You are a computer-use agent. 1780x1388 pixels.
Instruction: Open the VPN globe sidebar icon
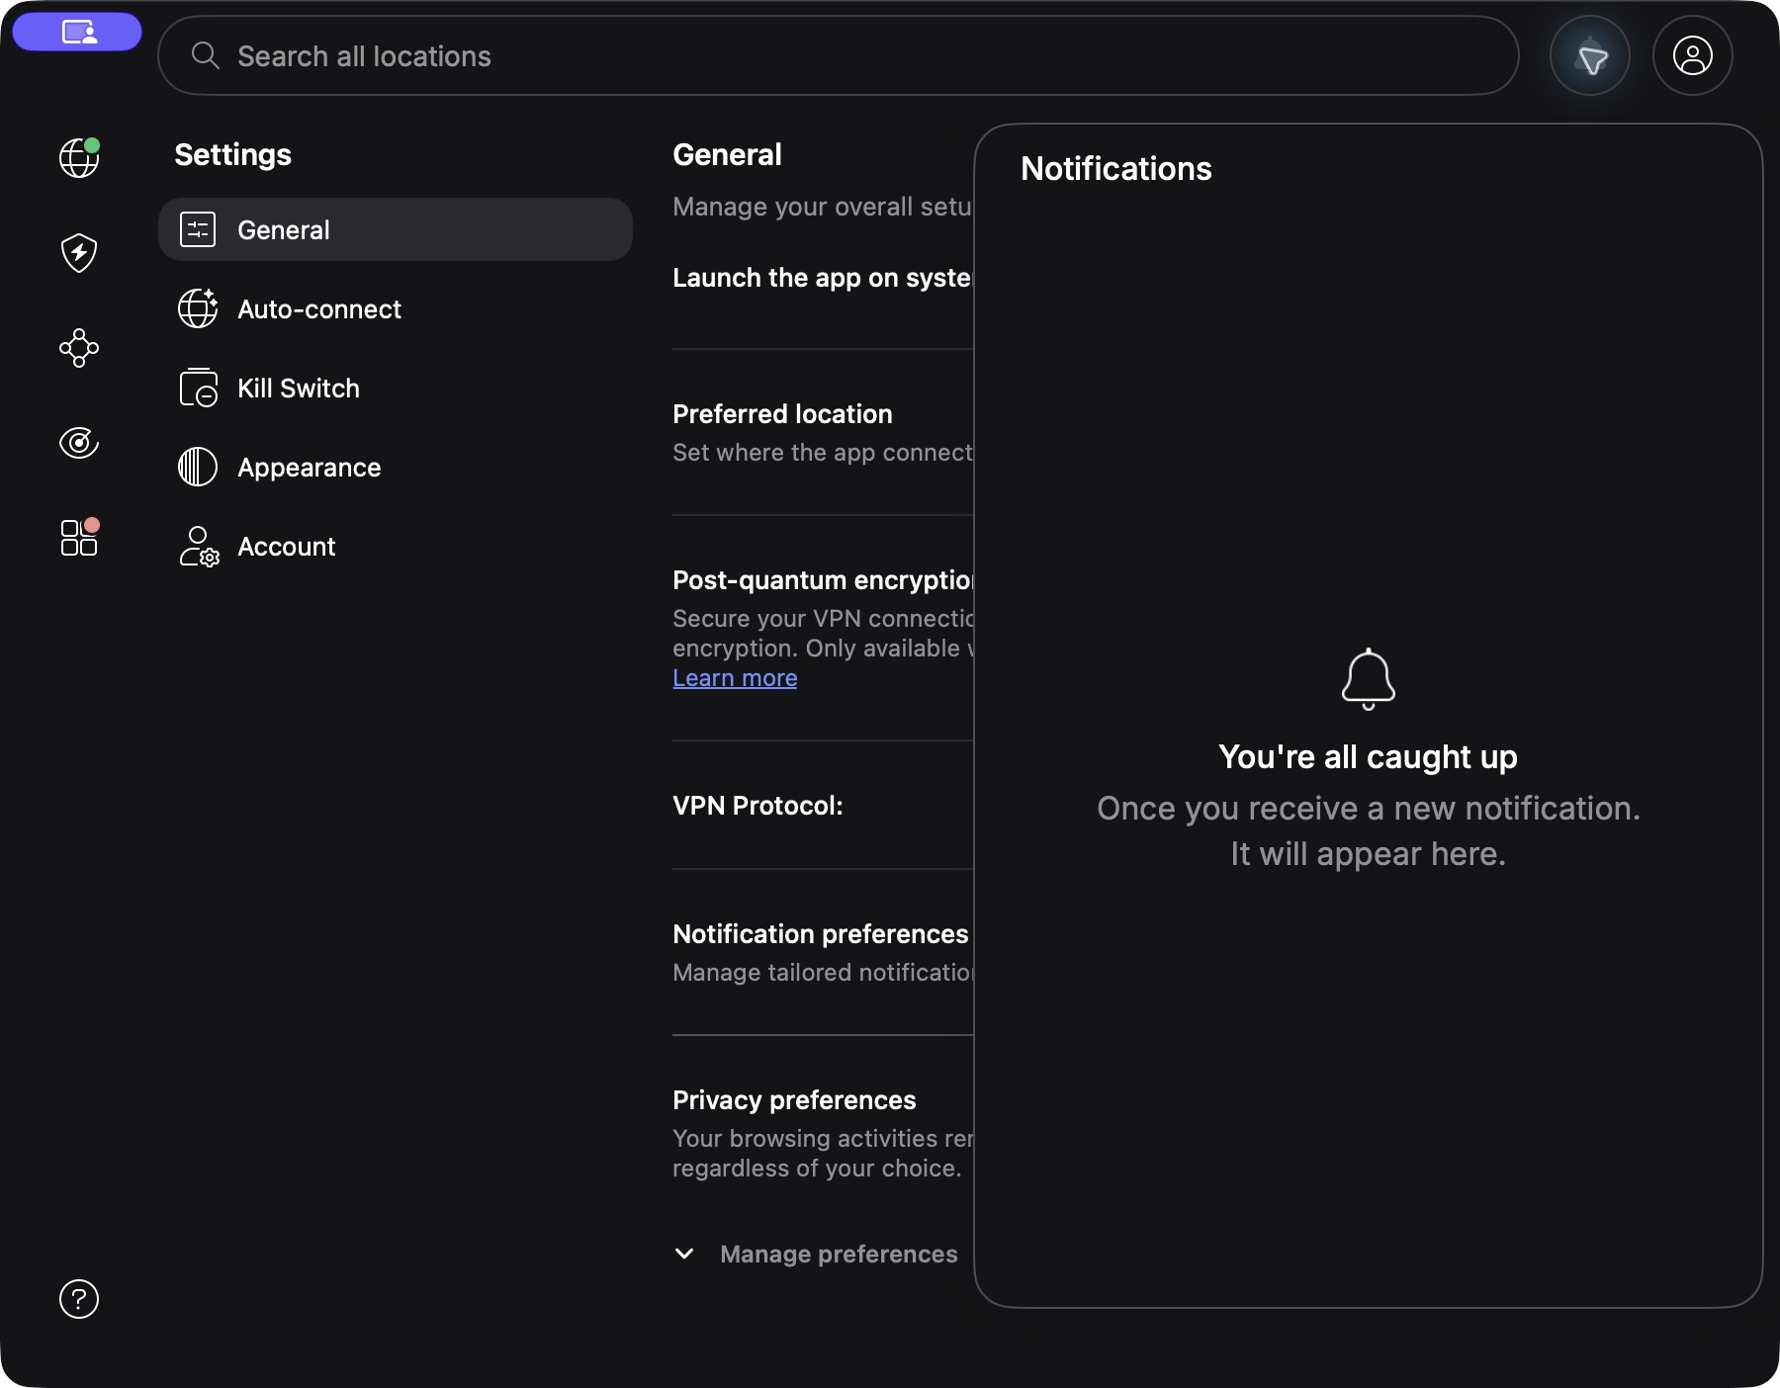pyautogui.click(x=79, y=158)
